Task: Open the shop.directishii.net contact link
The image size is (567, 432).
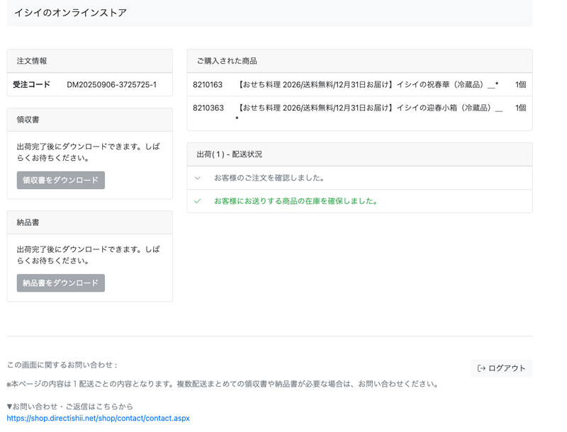Action: (98, 419)
